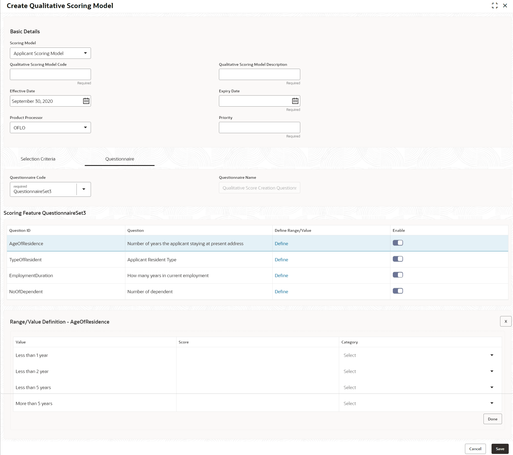Open the Effective Date calendar picker
Screen dimensions: 513x455
(86, 101)
